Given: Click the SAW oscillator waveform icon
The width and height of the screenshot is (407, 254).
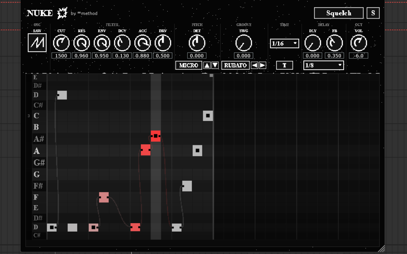Looking at the screenshot, I should click(37, 43).
